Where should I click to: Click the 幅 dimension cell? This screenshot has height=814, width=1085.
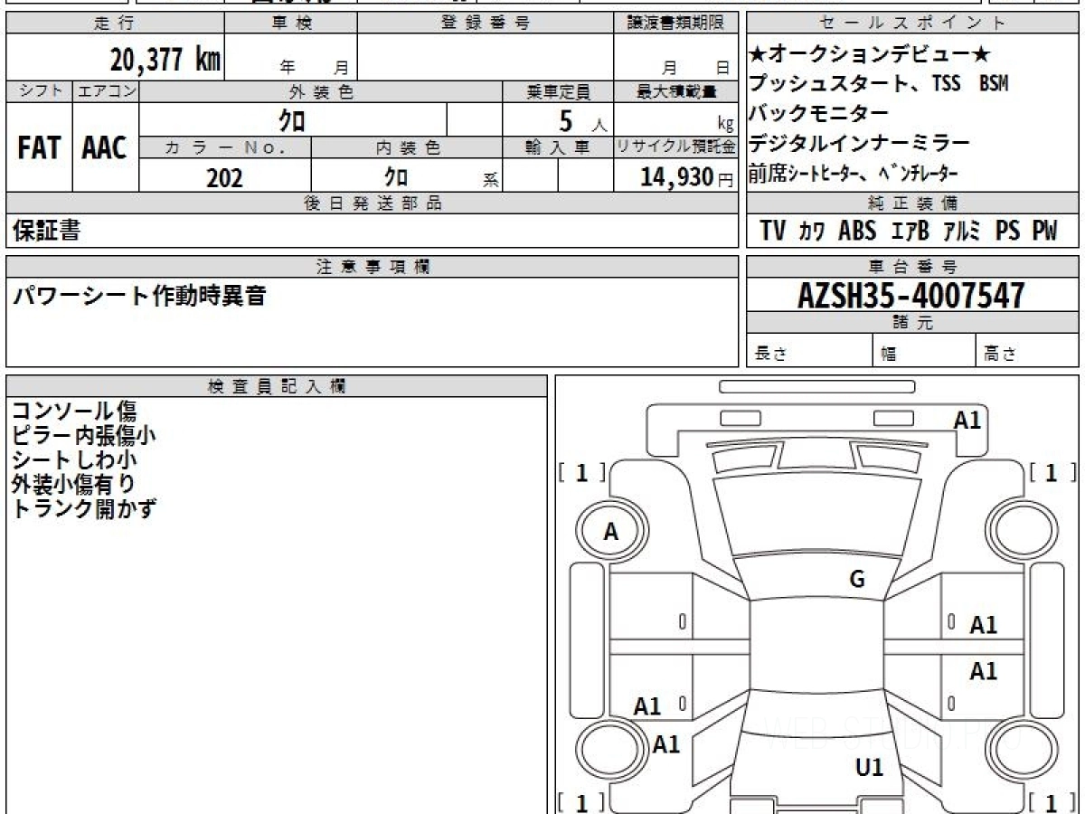coord(925,351)
